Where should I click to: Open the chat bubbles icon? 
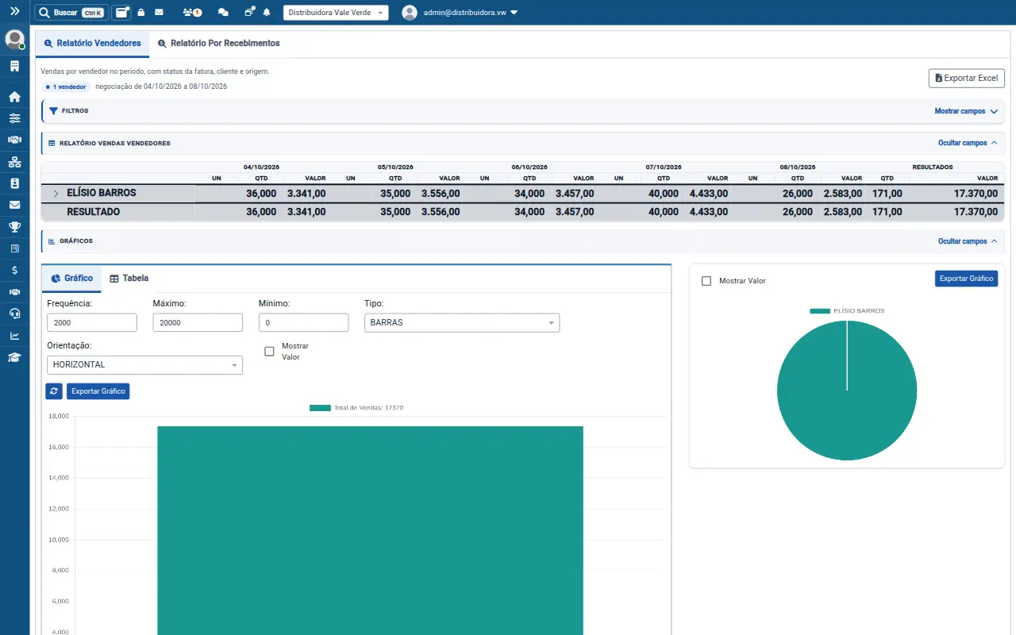[223, 13]
